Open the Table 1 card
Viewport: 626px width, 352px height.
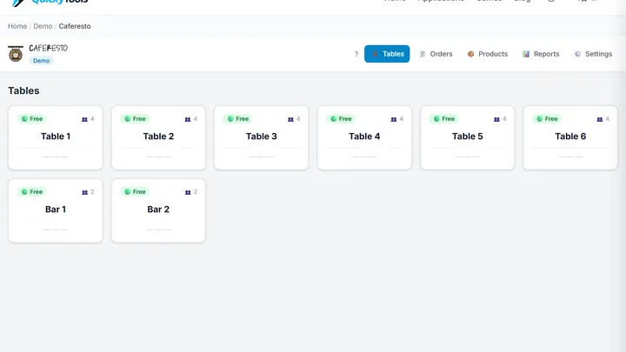[x=56, y=137]
